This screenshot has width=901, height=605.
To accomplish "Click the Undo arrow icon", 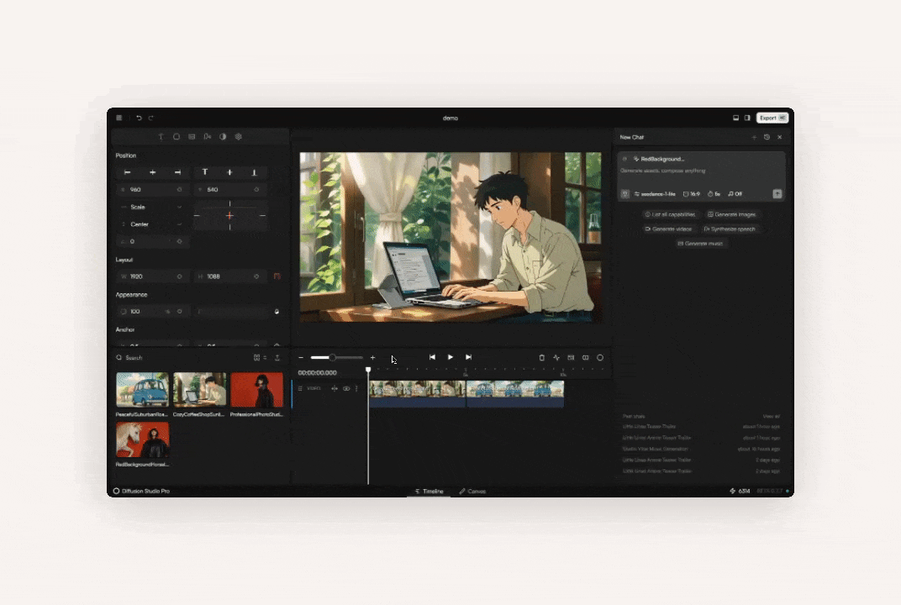I will tap(138, 118).
